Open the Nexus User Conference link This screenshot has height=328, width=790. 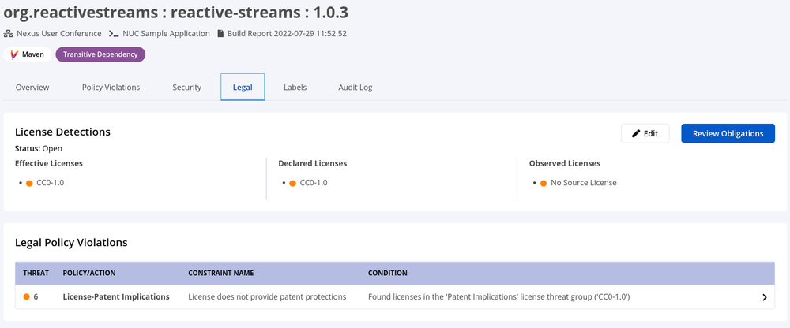59,34
